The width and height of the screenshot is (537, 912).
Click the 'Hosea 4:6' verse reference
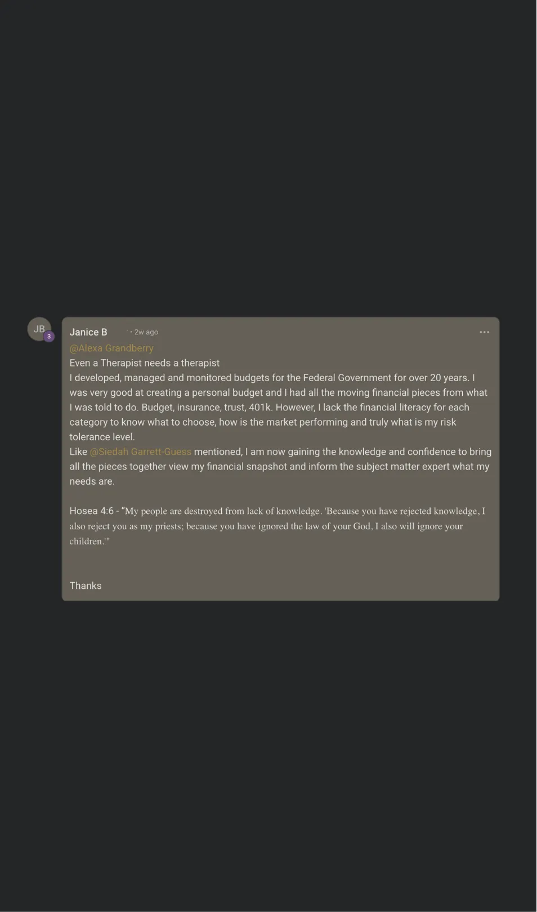pos(91,511)
